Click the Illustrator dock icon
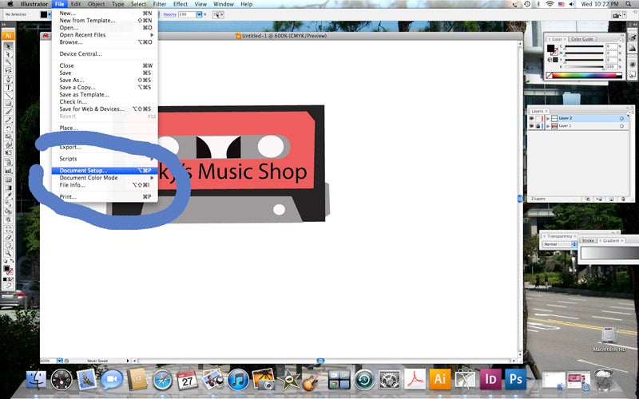 [439, 377]
